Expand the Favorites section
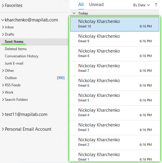 (3, 6)
